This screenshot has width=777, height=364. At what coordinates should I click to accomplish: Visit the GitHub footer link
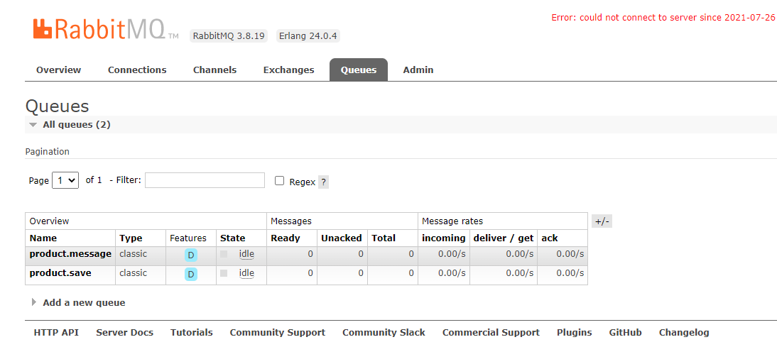(x=626, y=332)
